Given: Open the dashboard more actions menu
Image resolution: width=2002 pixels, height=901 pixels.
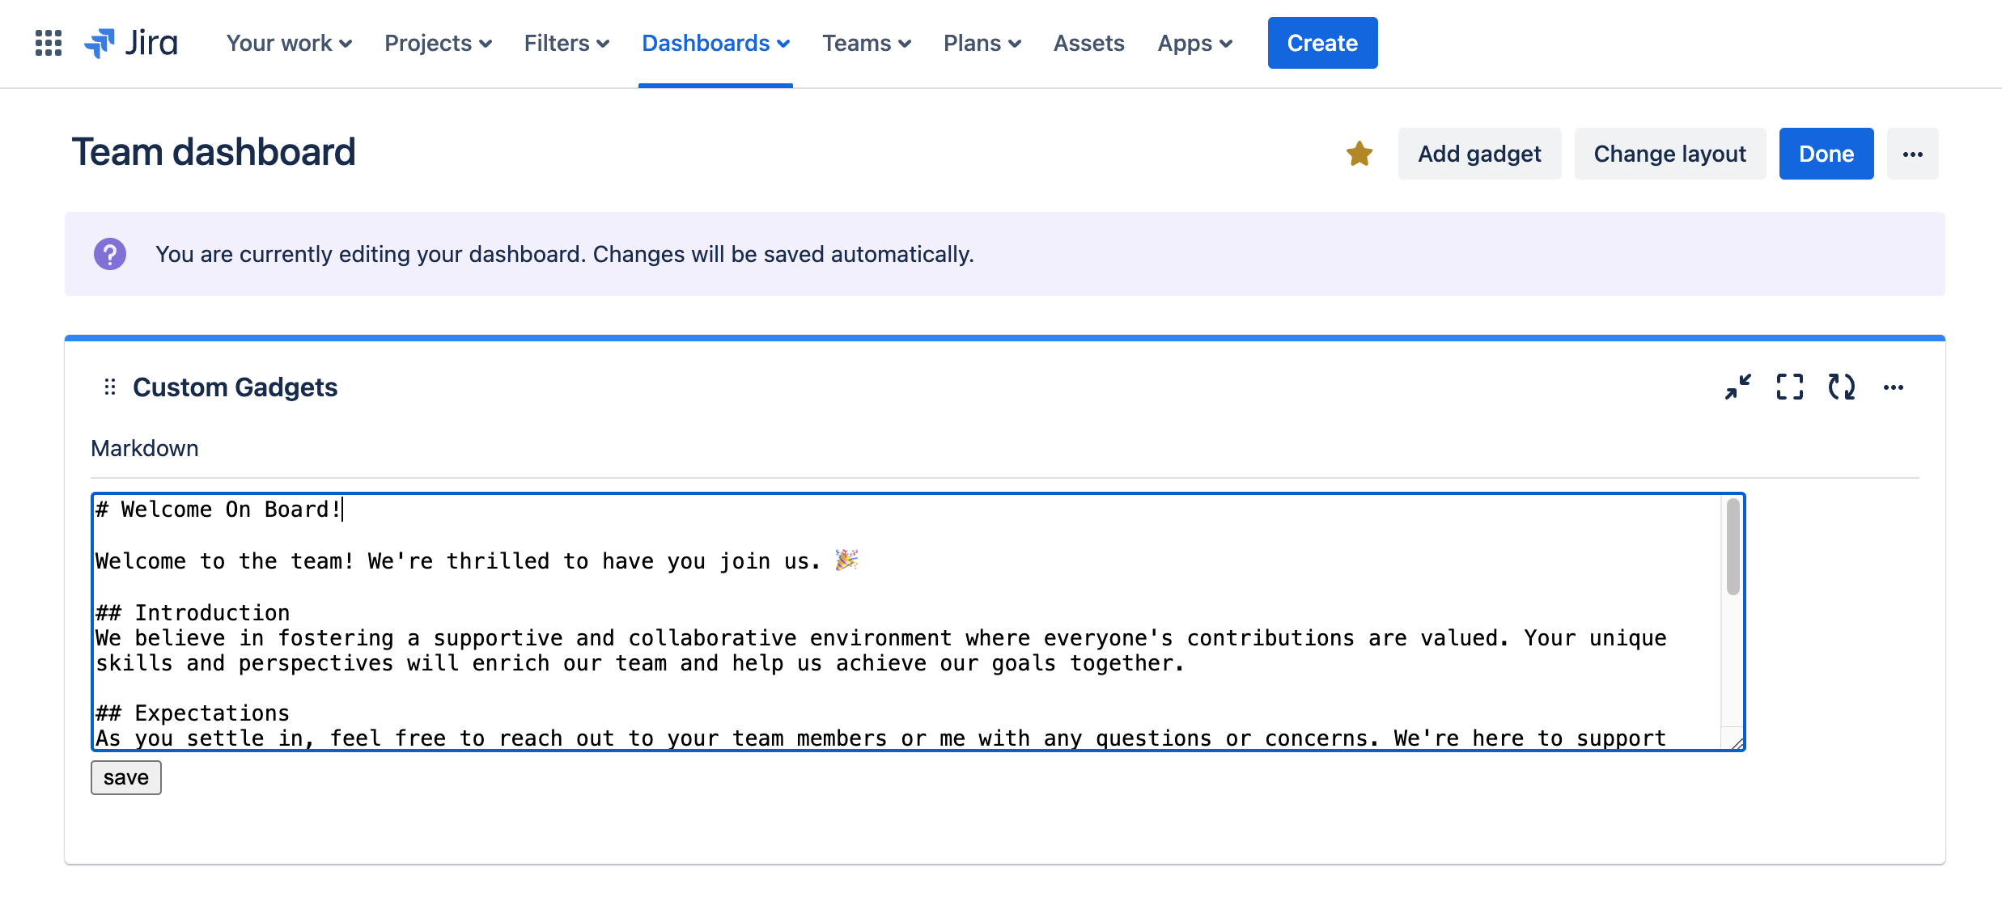Looking at the screenshot, I should coord(1912,154).
